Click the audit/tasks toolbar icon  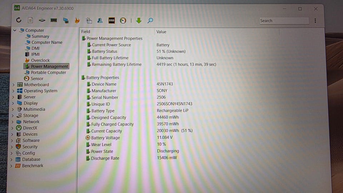click(x=89, y=21)
